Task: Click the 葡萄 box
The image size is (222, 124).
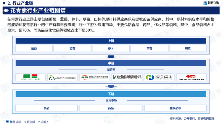Action: click(34, 49)
